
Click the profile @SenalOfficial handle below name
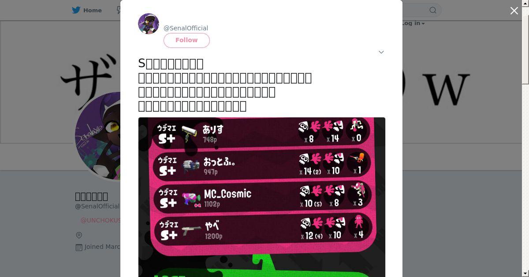click(97, 206)
